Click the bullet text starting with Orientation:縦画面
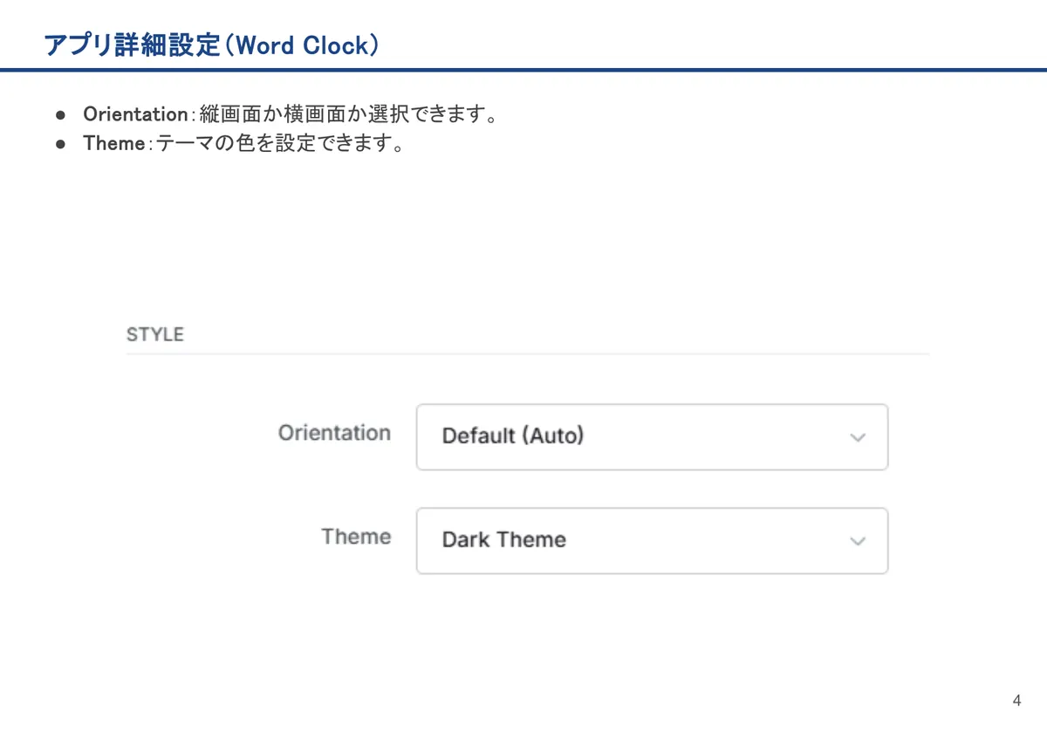Viewport: 1047px width, 741px height. pyautogui.click(x=291, y=114)
